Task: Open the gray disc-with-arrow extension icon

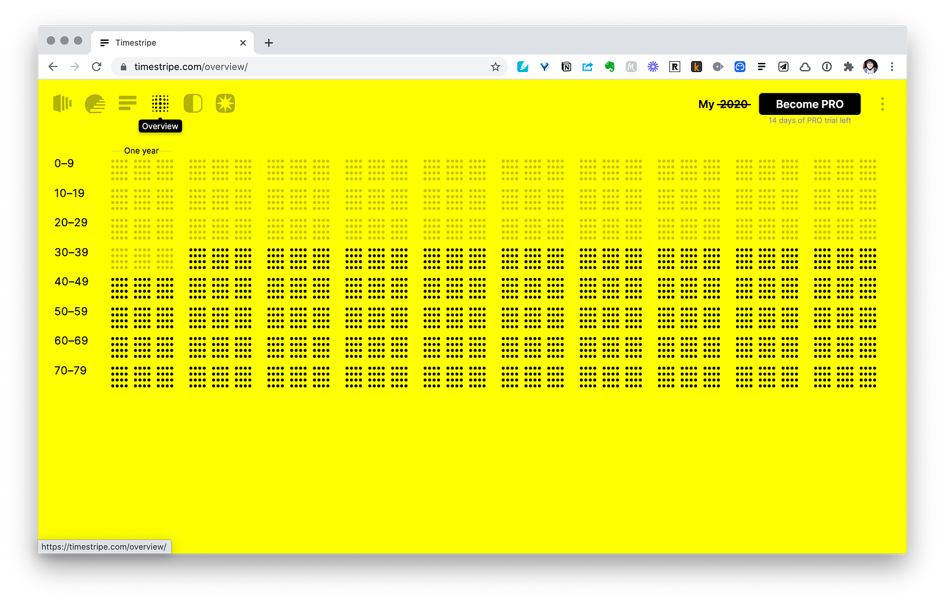Action: pyautogui.click(x=718, y=66)
